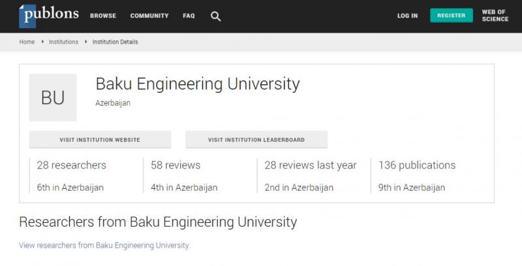Click the 28 reviews last year stat
The image size is (522, 266).
click(x=311, y=165)
